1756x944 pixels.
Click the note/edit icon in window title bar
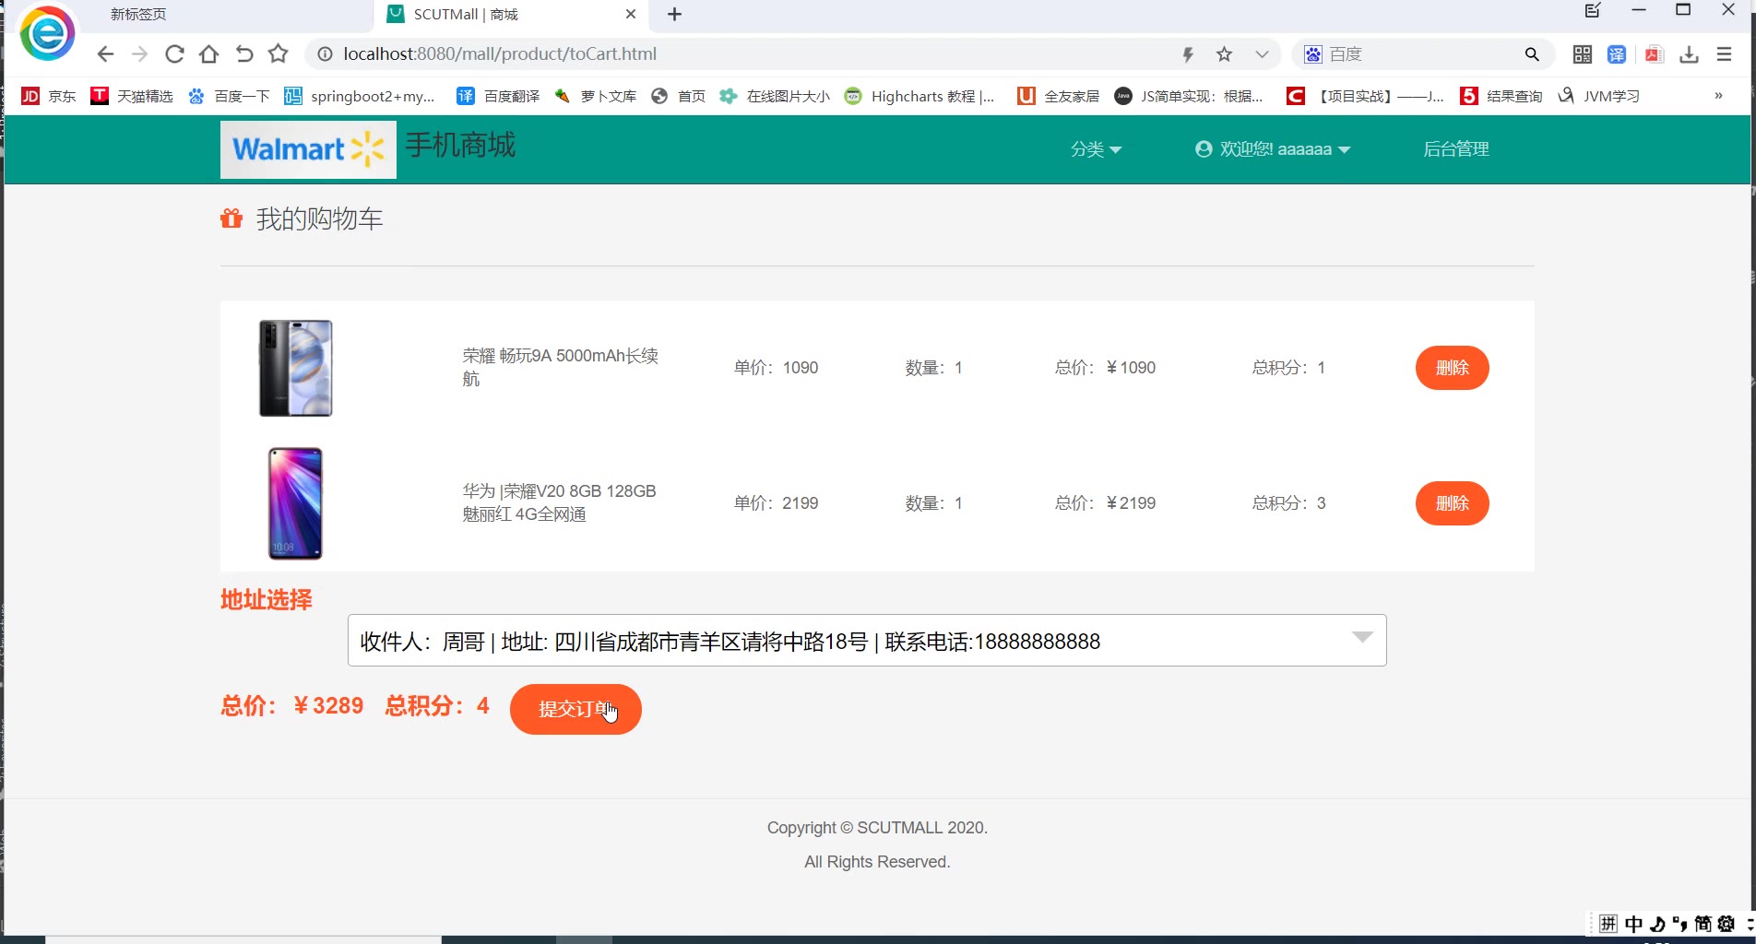click(1593, 11)
